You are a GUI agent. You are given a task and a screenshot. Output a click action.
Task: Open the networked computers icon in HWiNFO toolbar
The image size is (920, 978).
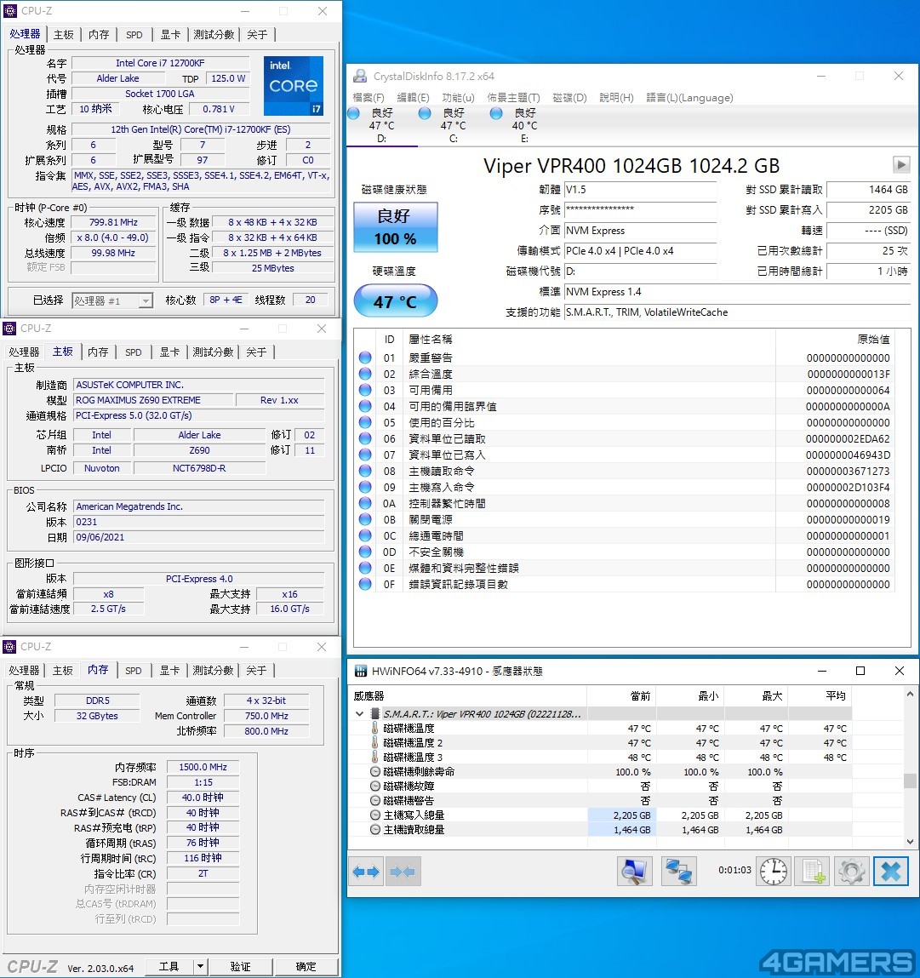click(678, 872)
